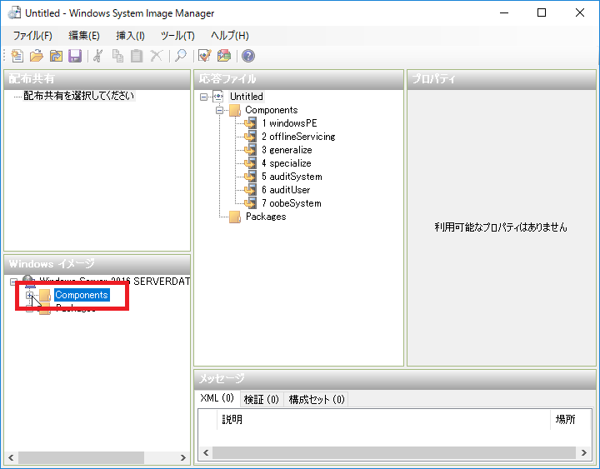Screen dimensions: 600x469
Task: Open the 挿入(I) menu
Action: point(131,36)
